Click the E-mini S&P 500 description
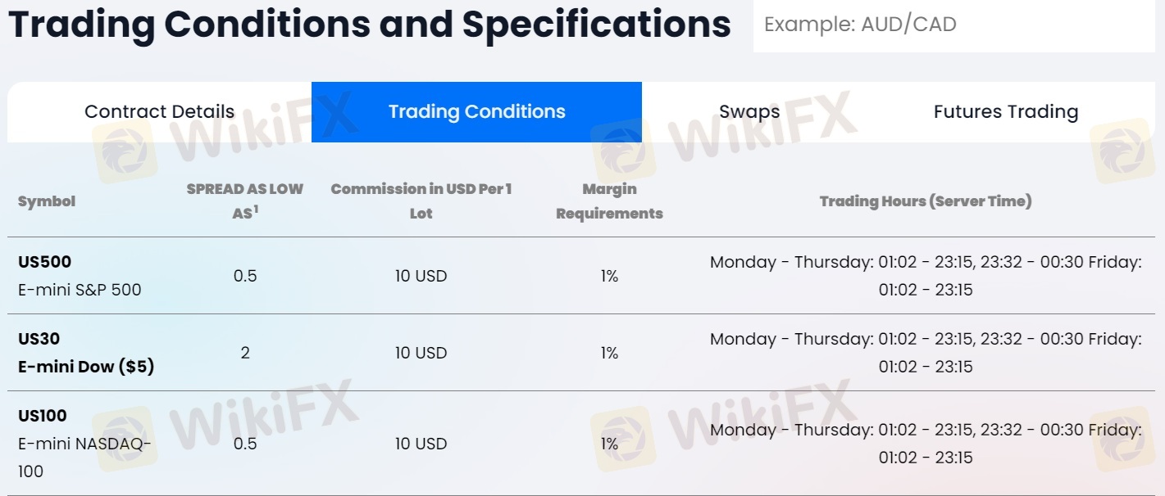This screenshot has height=496, width=1165. pyautogui.click(x=80, y=290)
